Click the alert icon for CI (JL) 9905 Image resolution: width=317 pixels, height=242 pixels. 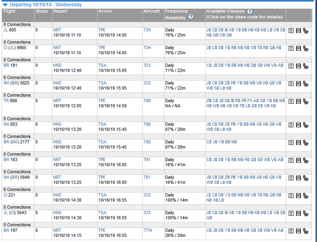click(x=291, y=48)
